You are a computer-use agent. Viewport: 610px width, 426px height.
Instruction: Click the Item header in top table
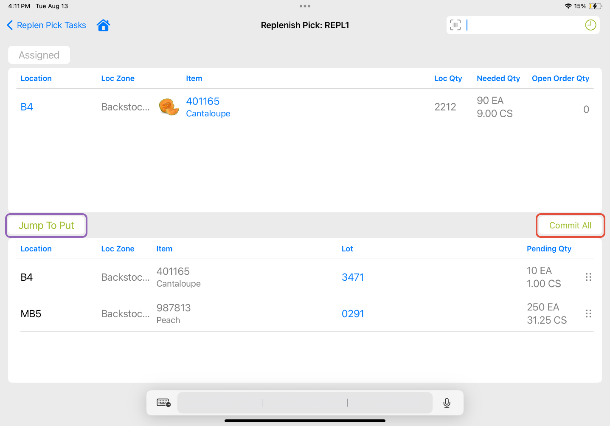(194, 79)
